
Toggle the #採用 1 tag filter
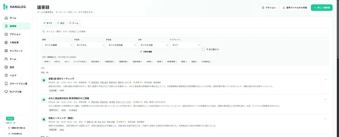(x=149, y=61)
